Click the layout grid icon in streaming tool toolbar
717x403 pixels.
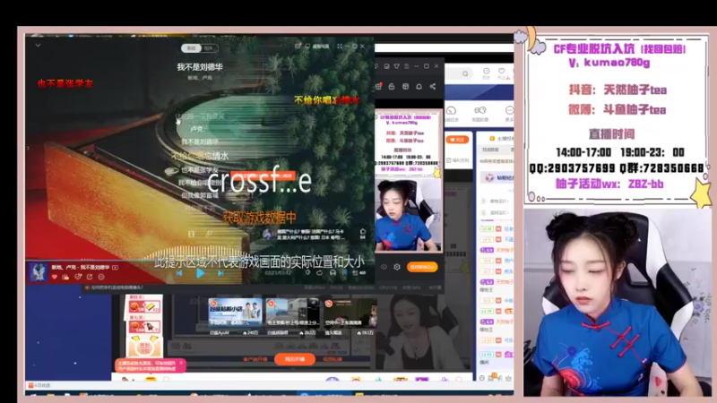point(405,86)
